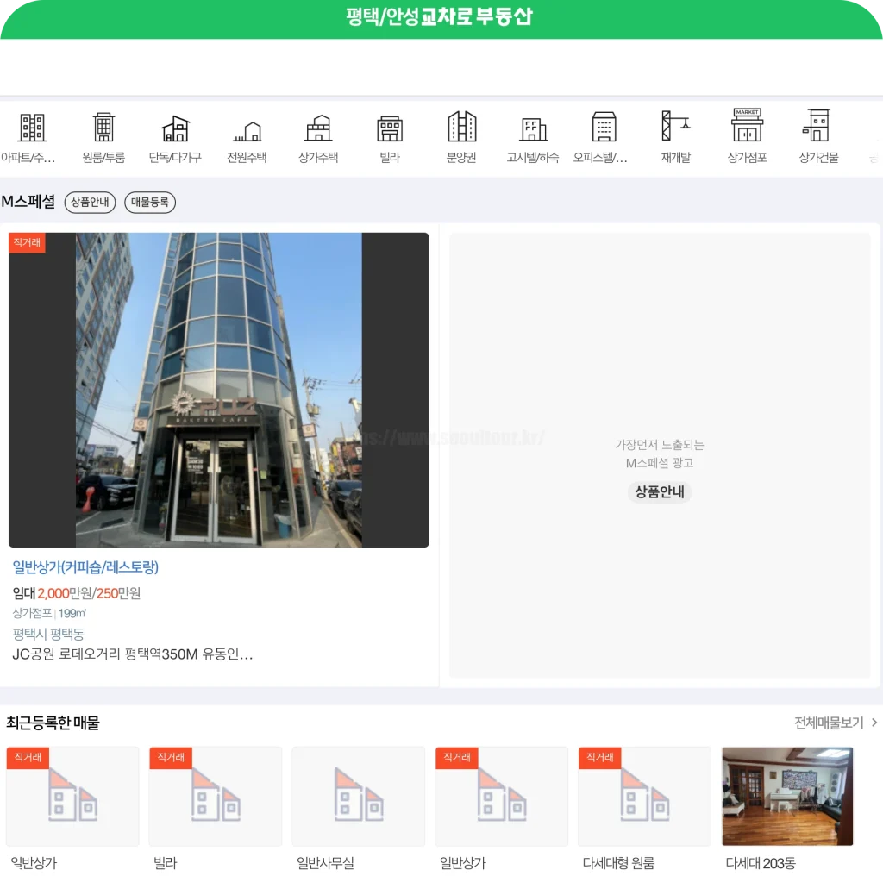Select the 상가점포 market store icon
The width and height of the screenshot is (883, 876).
tap(747, 126)
